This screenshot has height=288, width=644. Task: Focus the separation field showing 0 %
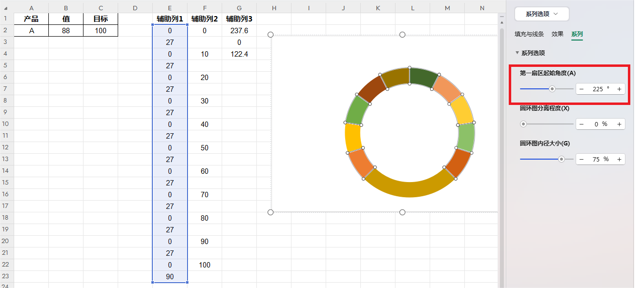click(x=600, y=124)
